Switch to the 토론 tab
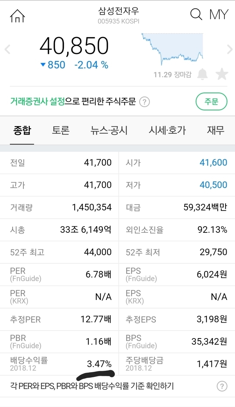The image size is (235, 407). (x=61, y=130)
